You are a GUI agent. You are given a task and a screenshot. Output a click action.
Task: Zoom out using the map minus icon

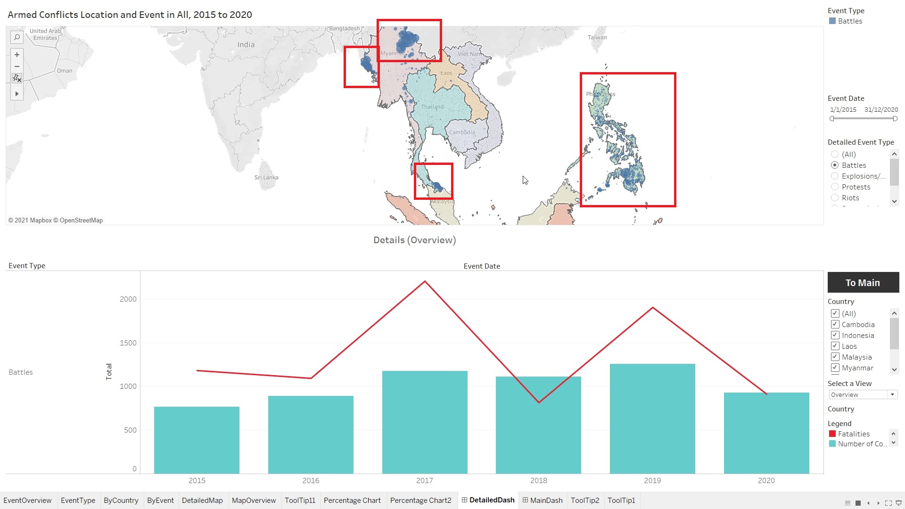17,66
